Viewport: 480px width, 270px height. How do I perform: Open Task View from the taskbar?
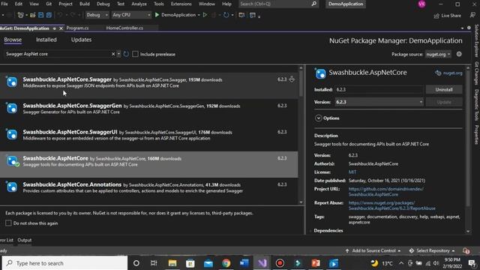click(154, 263)
